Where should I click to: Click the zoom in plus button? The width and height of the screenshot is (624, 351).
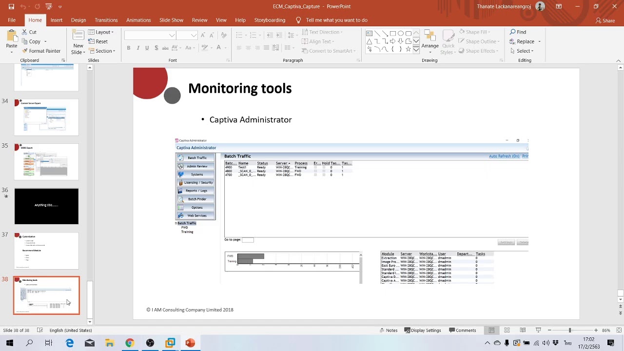point(596,330)
